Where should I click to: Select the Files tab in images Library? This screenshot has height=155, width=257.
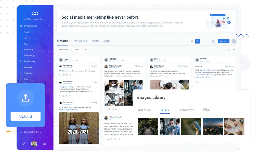[207, 110]
